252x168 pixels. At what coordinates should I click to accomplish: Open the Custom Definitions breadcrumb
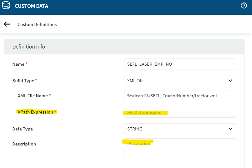pyautogui.click(x=37, y=24)
